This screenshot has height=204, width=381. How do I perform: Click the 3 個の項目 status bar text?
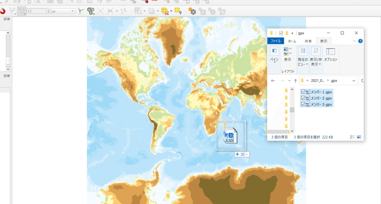coord(279,137)
